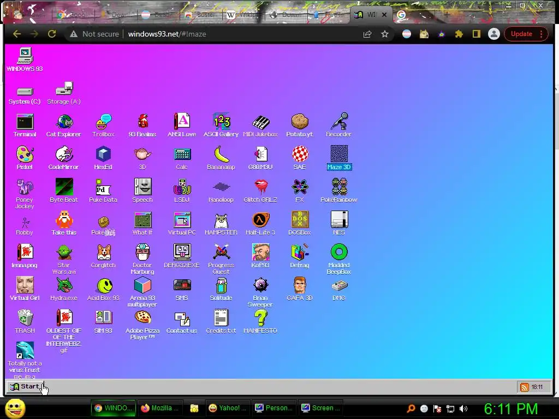
Task: Launch Potato.yt
Action: tap(300, 125)
